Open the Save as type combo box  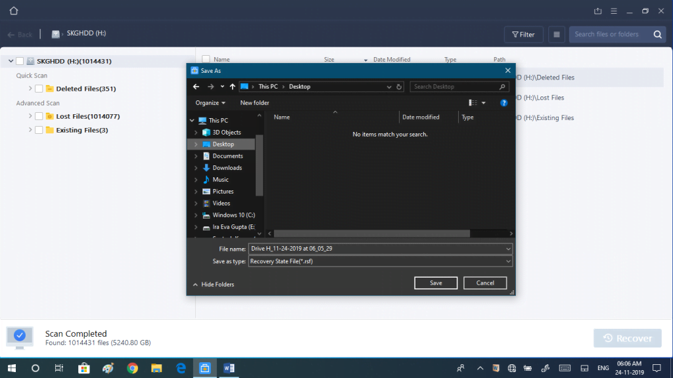point(381,261)
